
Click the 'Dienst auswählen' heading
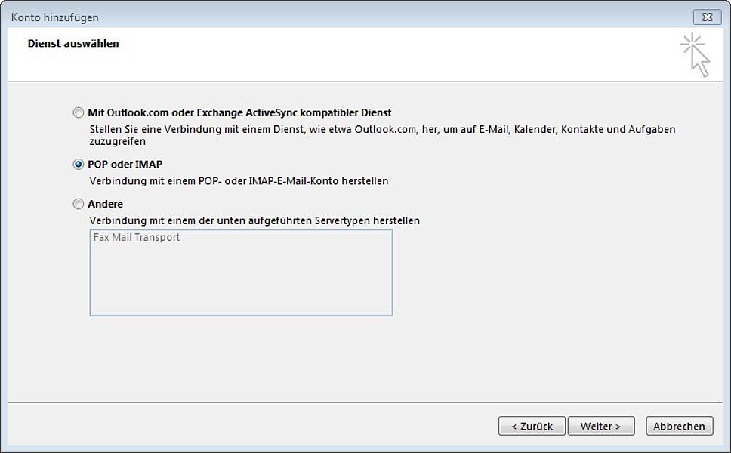[x=73, y=43]
